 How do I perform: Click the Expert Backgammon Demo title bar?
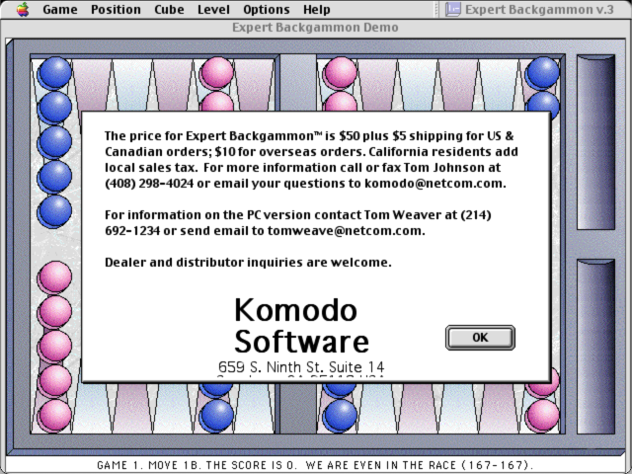(x=315, y=28)
